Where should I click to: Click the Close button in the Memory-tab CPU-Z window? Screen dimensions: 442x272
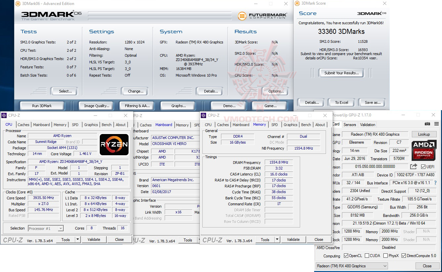[319, 239]
